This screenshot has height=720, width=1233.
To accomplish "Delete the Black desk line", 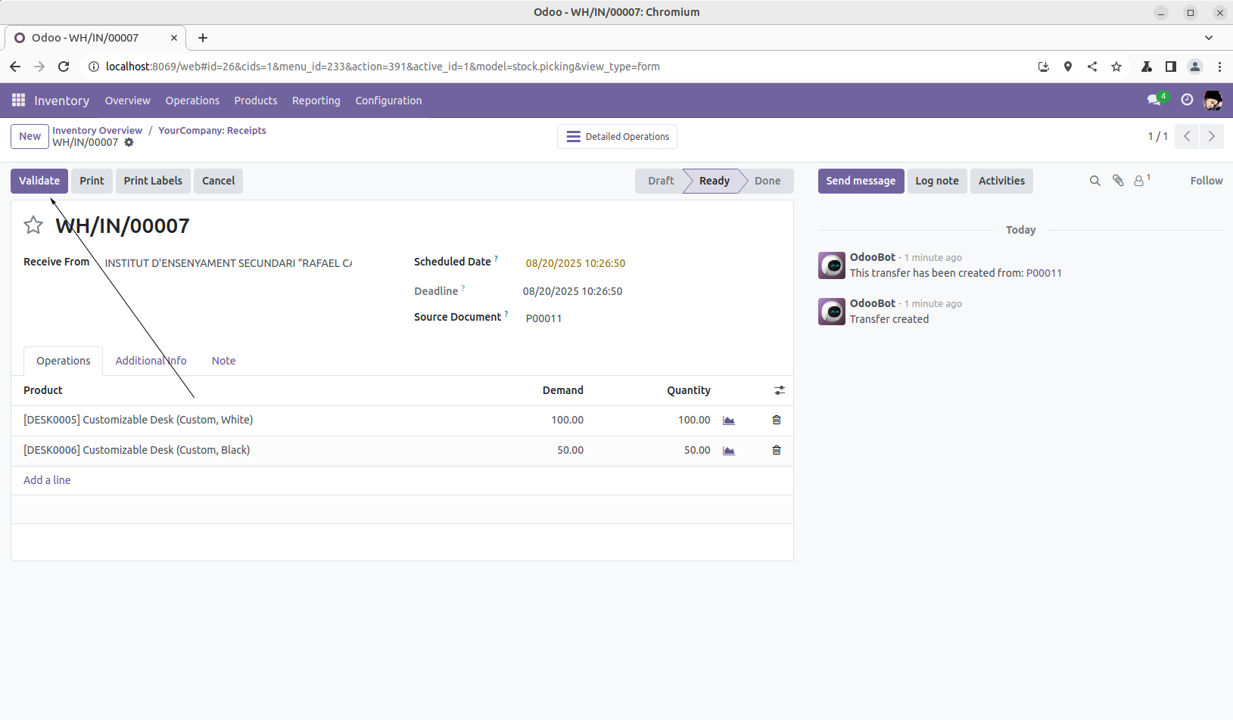I will 776,451.
